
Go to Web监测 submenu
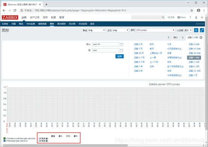click(31, 24)
